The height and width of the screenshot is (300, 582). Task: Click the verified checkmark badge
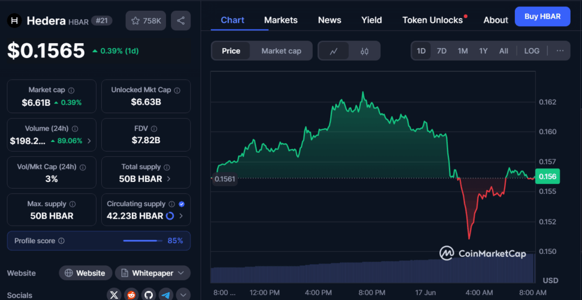181,204
